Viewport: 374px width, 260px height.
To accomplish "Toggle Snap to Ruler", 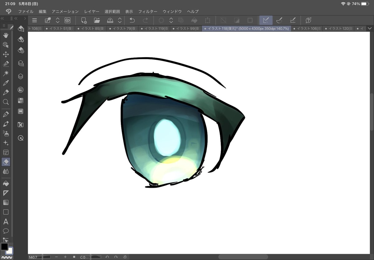I will point(266,20).
